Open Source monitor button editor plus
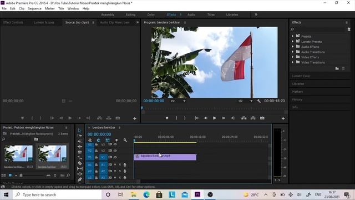This screenshot has width=355, height=200. pyautogui.click(x=135, y=118)
